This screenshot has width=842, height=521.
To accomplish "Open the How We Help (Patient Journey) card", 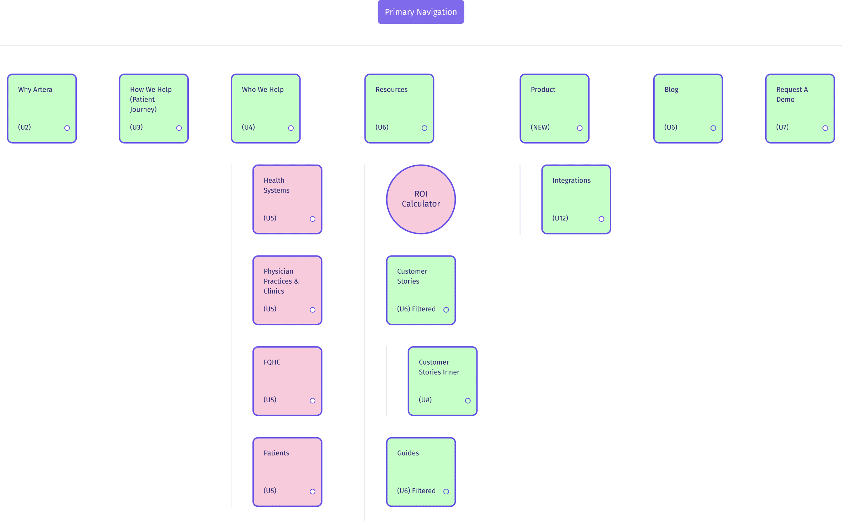I will pyautogui.click(x=154, y=109).
